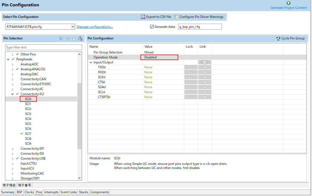
Task: Click the lock toggle for TXD0
Action: [191, 67]
